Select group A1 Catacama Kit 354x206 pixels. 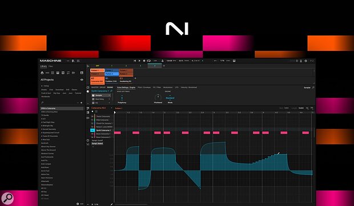[x=97, y=80]
